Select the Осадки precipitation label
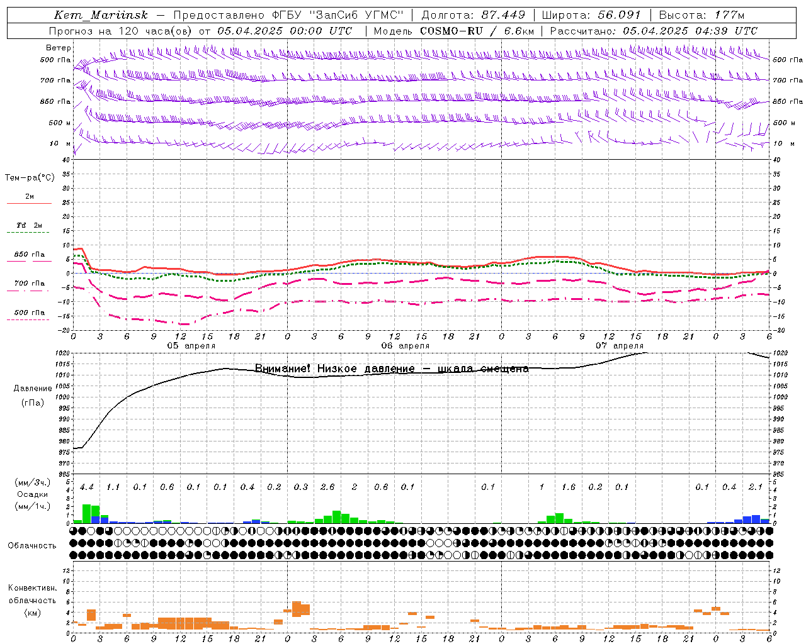Viewport: 806px width, 644px height. click(x=32, y=494)
